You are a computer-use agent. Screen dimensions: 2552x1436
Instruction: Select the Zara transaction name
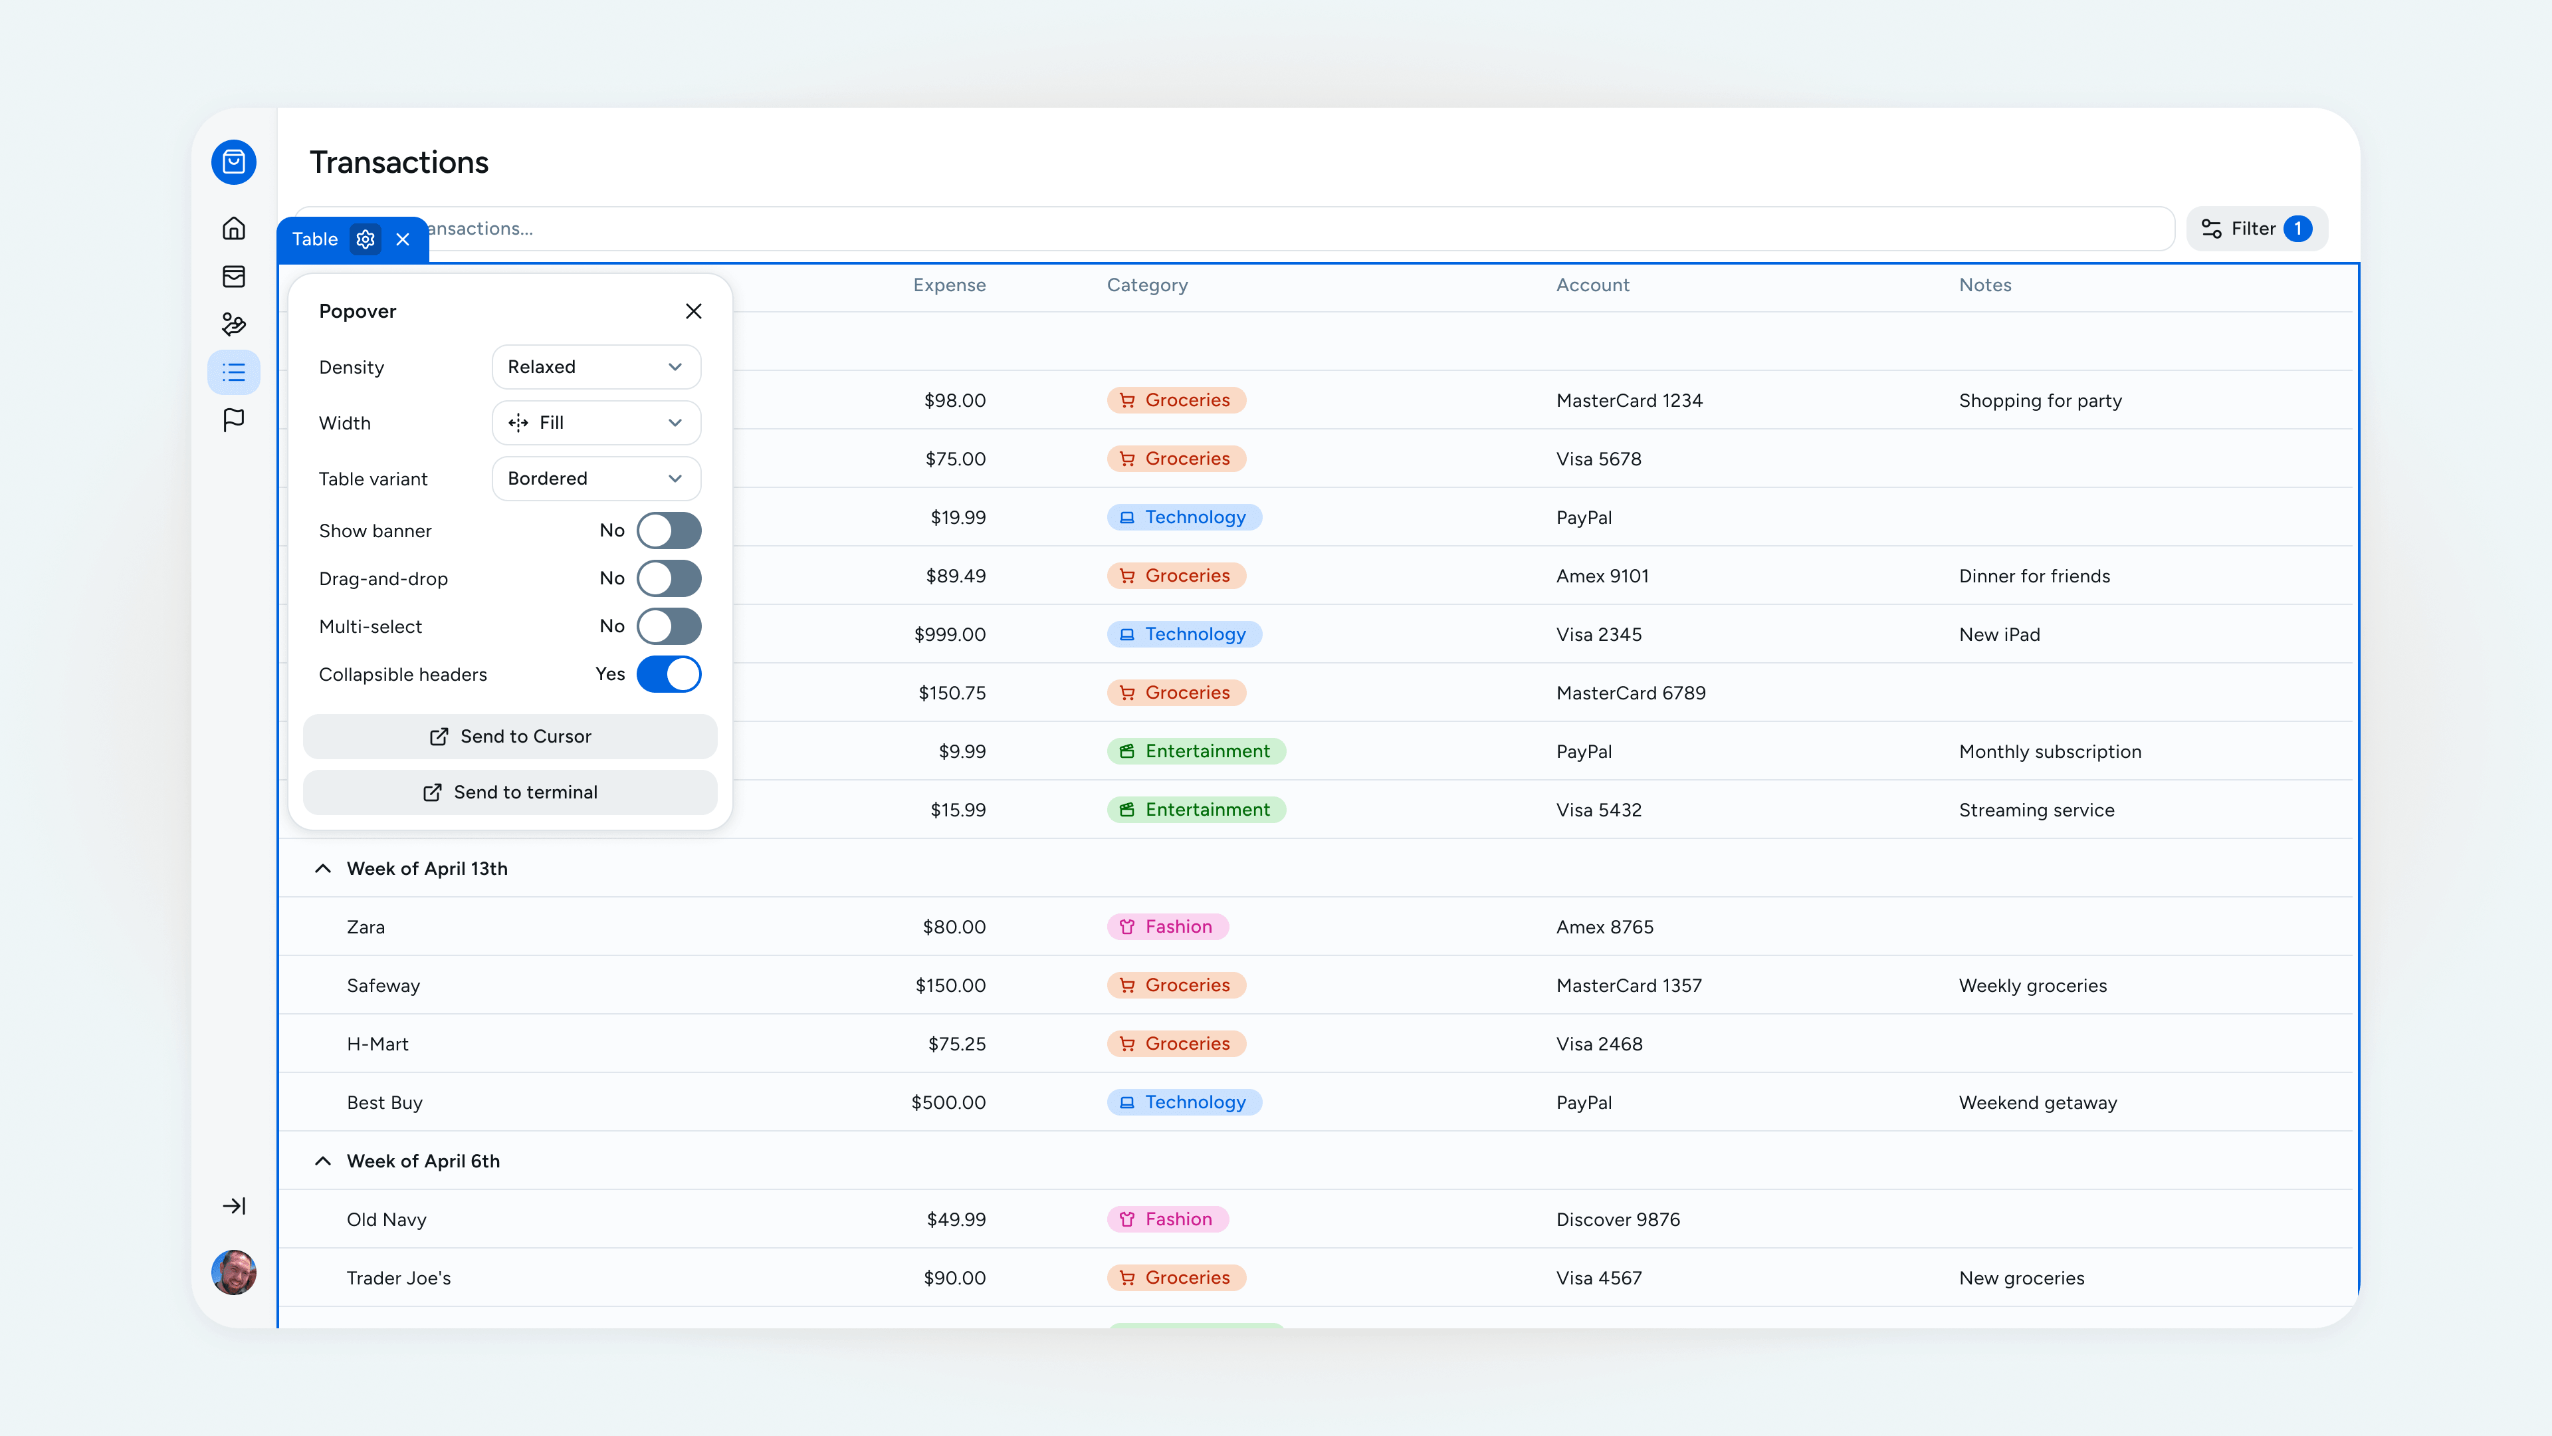(x=366, y=927)
